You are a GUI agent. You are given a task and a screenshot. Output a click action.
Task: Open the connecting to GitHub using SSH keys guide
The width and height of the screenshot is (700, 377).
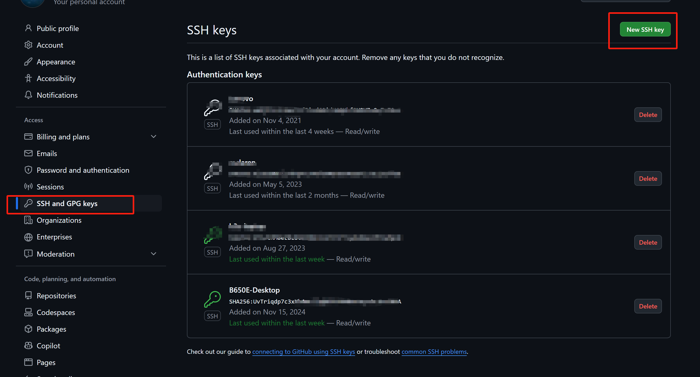[303, 351]
